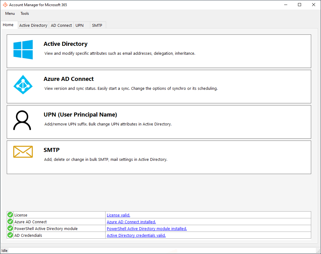Click green check icon beside AD Credentials

10,235
